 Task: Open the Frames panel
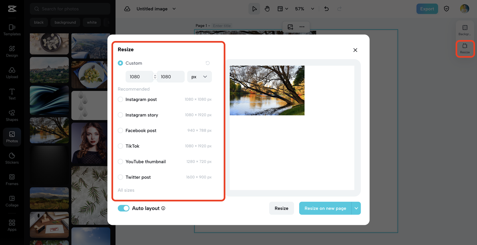point(12,179)
